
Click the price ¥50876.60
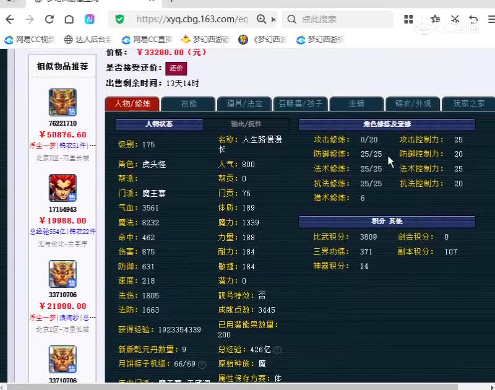pyautogui.click(x=62, y=135)
